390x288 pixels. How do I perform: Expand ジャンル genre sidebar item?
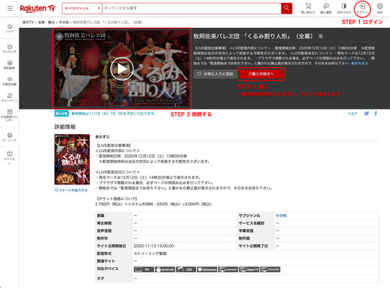click(9, 157)
